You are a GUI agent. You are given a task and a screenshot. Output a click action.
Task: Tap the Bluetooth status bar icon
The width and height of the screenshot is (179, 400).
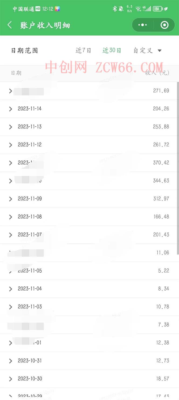tap(115, 9)
